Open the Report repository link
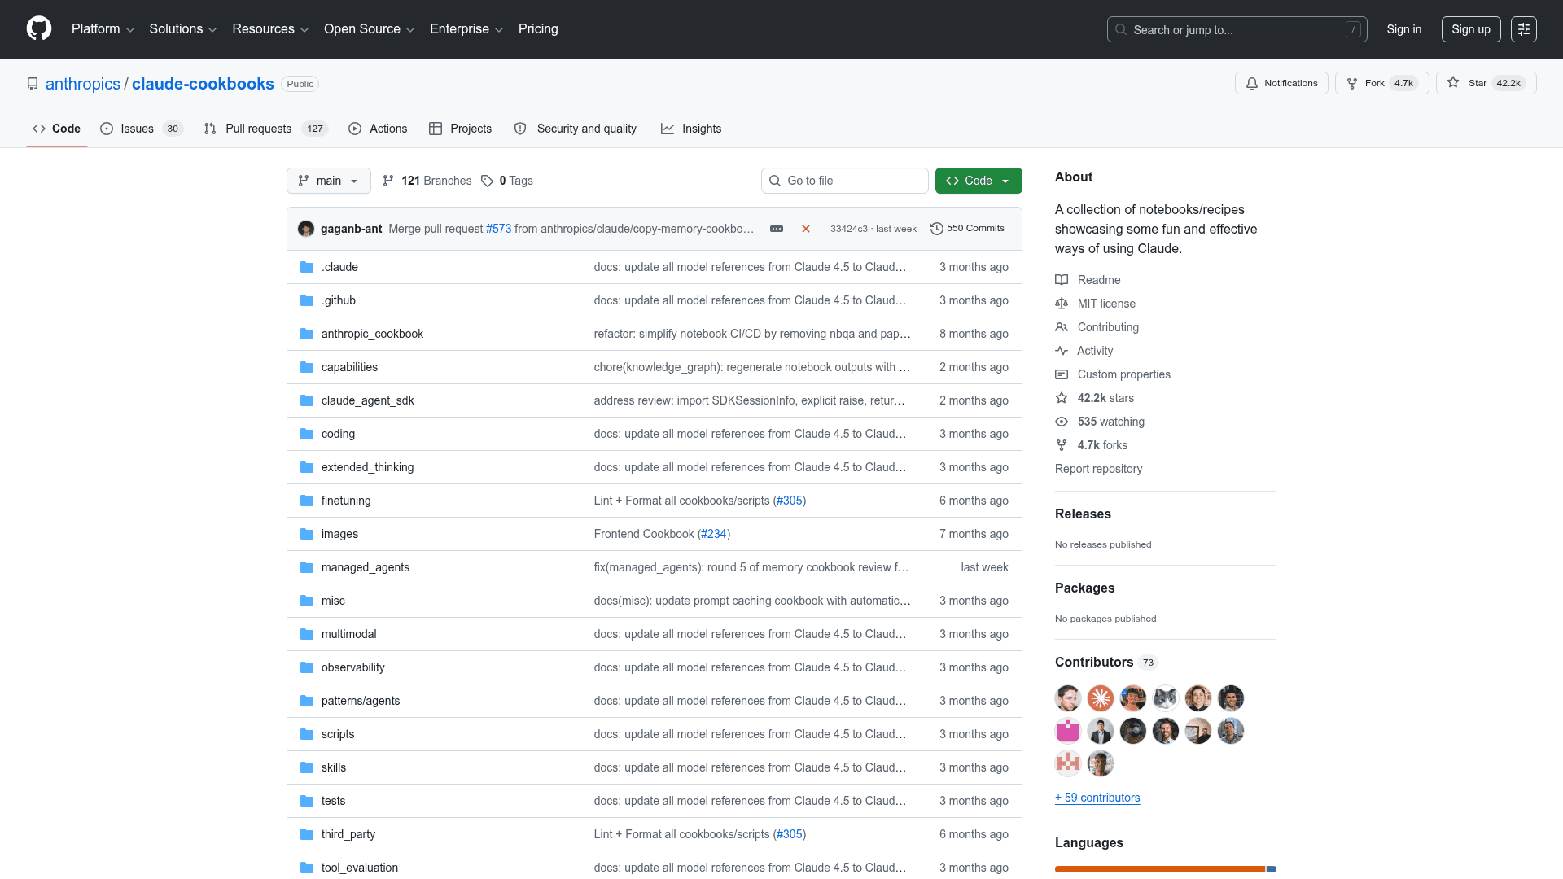Screen dimensions: 1563x879 1098,469
